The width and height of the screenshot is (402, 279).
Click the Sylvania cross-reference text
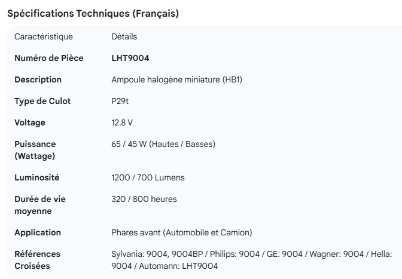click(x=251, y=260)
